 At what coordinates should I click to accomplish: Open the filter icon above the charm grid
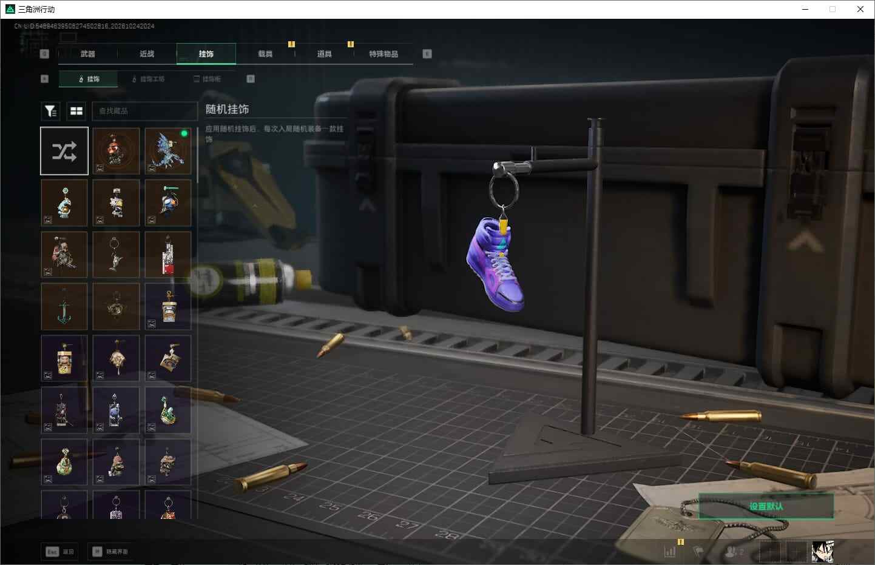pyautogui.click(x=50, y=111)
